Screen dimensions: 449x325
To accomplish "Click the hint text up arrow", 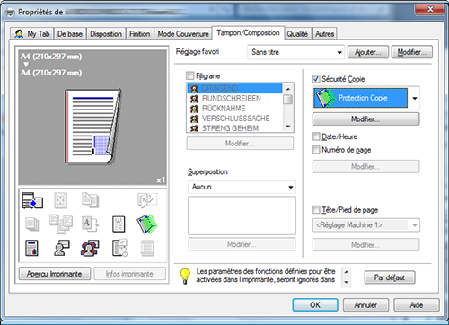I will click(x=347, y=272).
